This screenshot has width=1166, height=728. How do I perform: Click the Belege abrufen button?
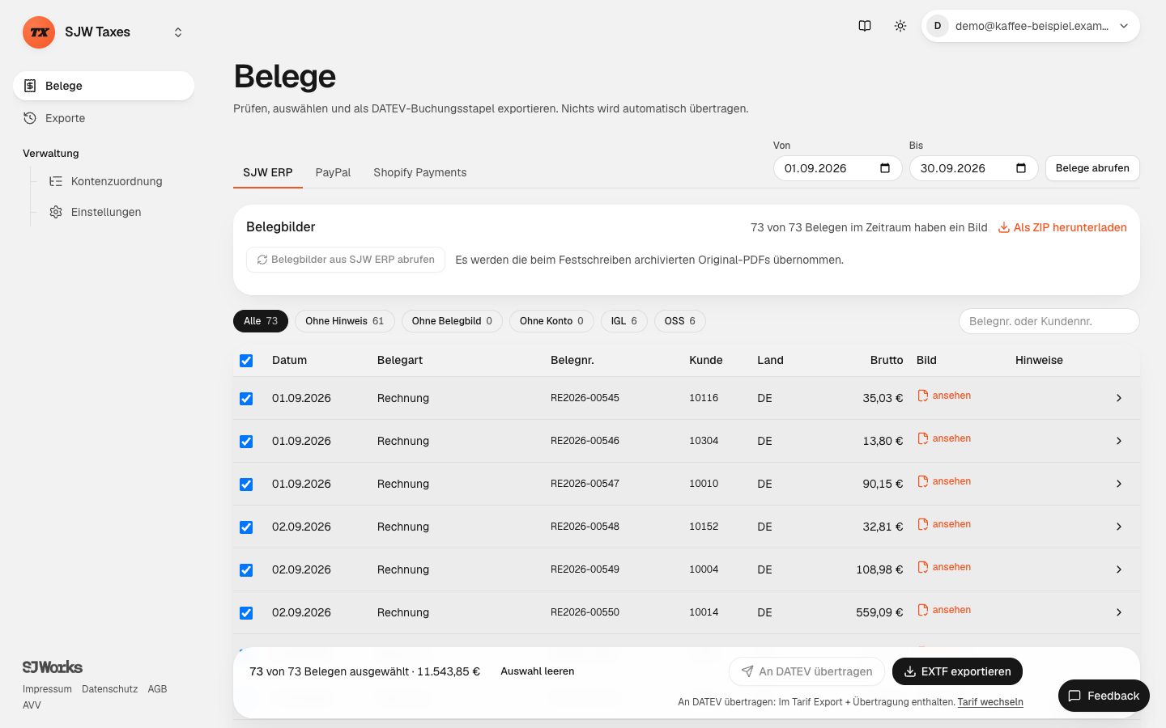coord(1092,168)
